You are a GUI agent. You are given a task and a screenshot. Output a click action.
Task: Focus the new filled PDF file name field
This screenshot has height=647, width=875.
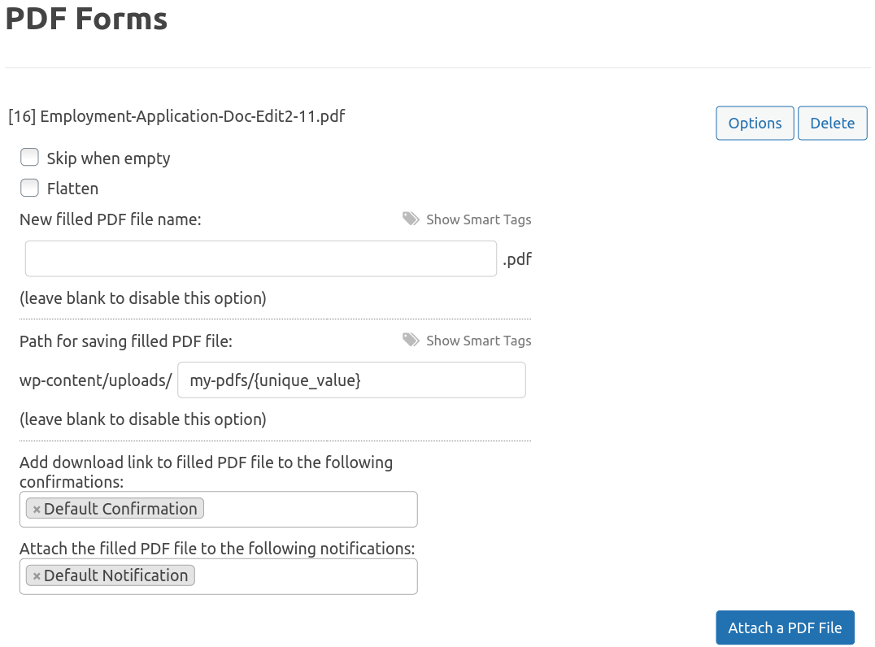(260, 258)
